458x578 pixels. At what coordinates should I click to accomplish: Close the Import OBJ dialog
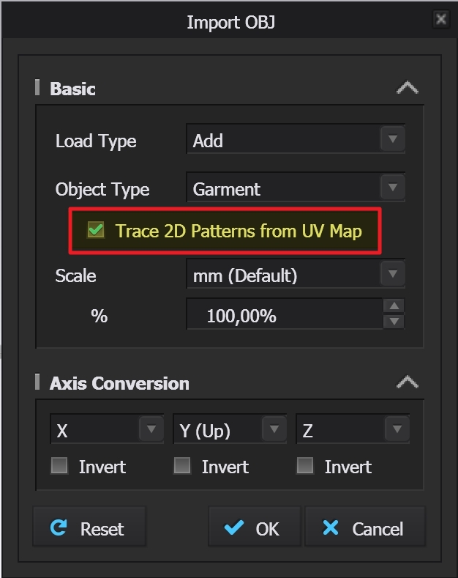440,20
